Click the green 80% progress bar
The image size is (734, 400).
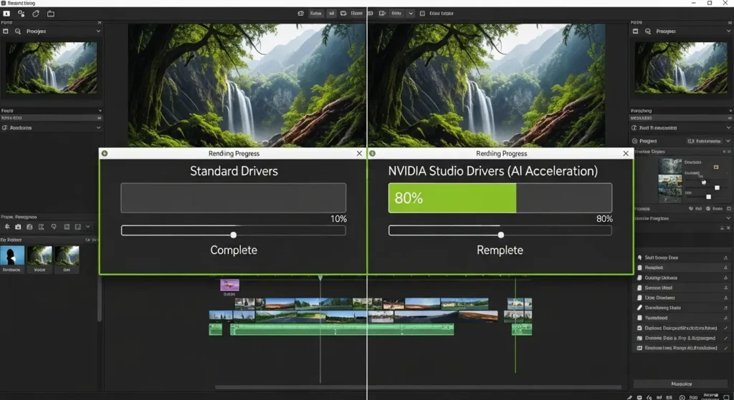(452, 198)
